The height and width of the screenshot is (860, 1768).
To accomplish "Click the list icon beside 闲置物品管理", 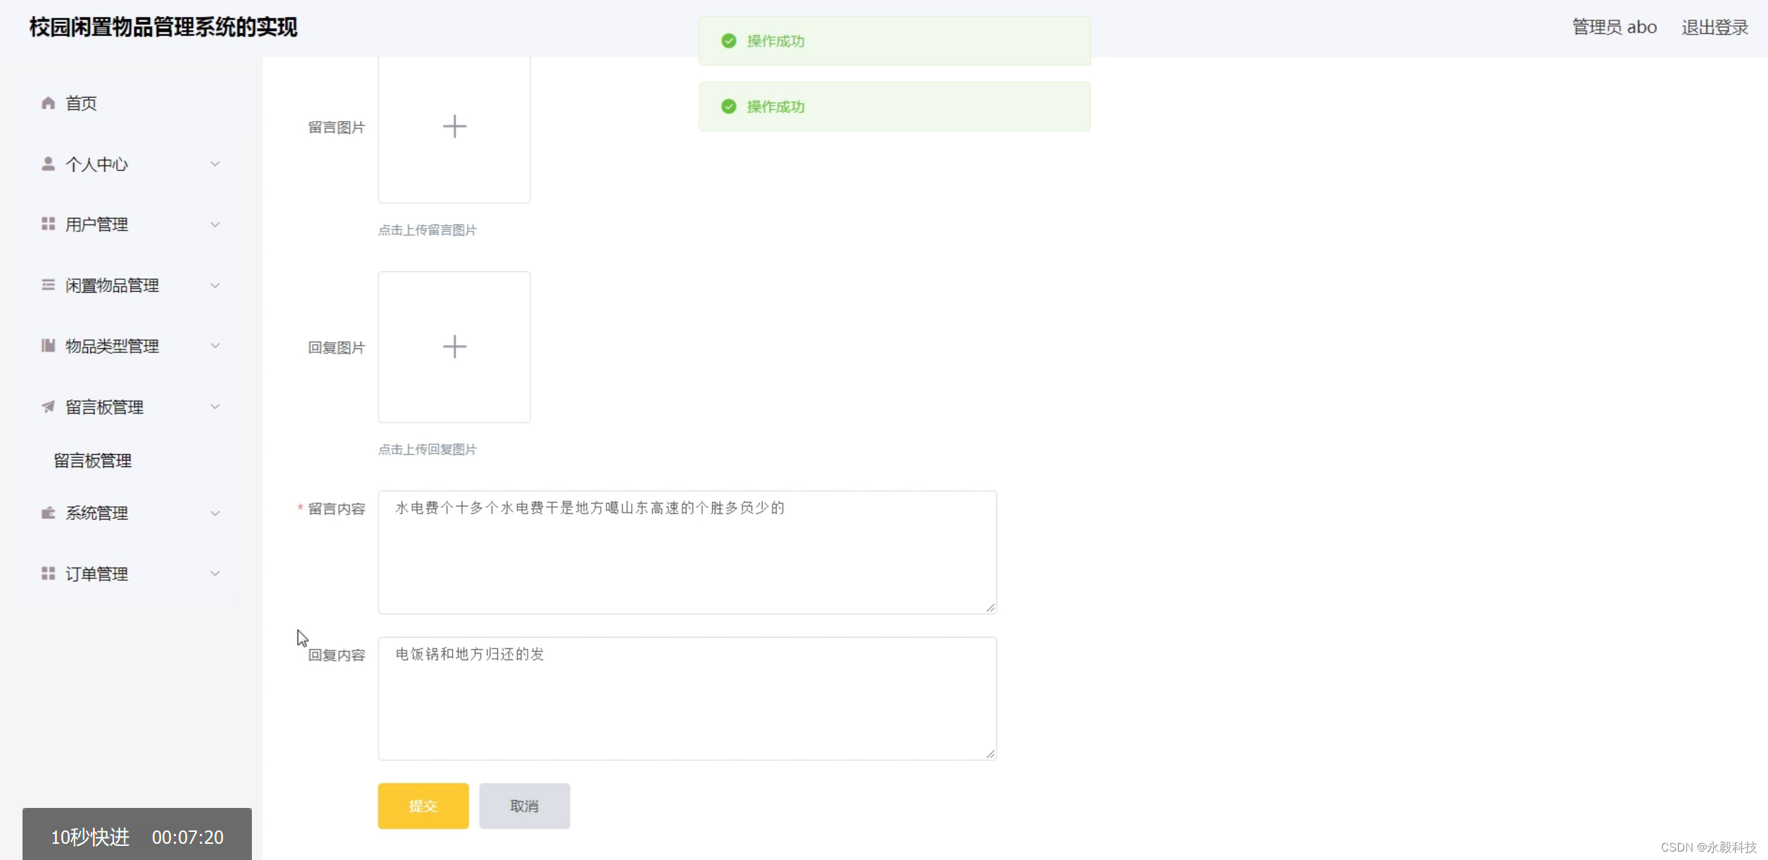I will (x=48, y=285).
